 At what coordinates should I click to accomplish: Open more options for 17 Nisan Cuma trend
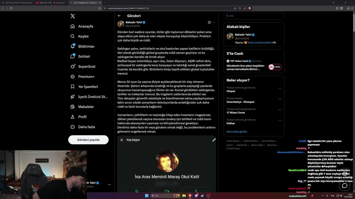(280, 110)
